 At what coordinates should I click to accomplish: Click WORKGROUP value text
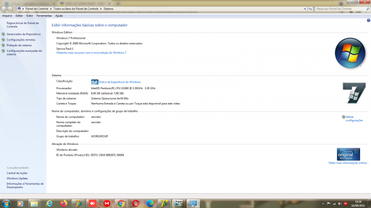coord(99,137)
